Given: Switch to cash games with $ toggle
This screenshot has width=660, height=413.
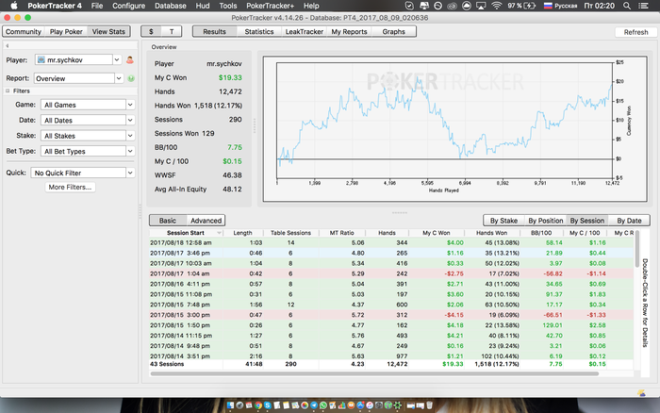Looking at the screenshot, I should [x=151, y=31].
